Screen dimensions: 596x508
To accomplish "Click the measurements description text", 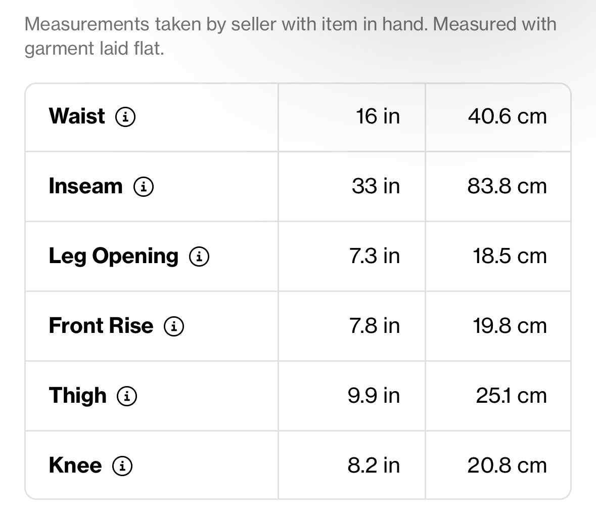I will click(x=290, y=36).
